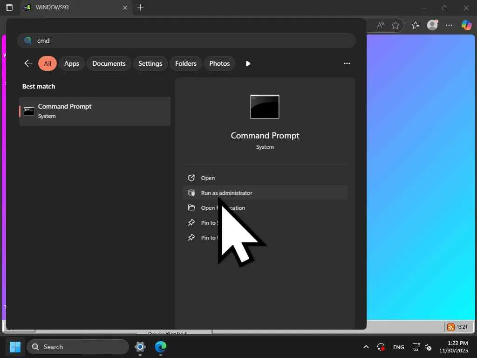
Task: Open Edge Favorites list
Action: click(415, 25)
